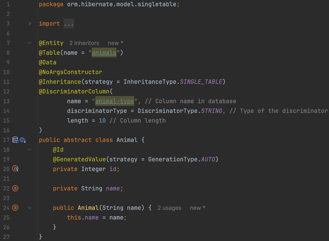The width and height of the screenshot is (329, 241).
Task: Click the Lombok annotation icon beside the id field
Action: pos(15,169)
